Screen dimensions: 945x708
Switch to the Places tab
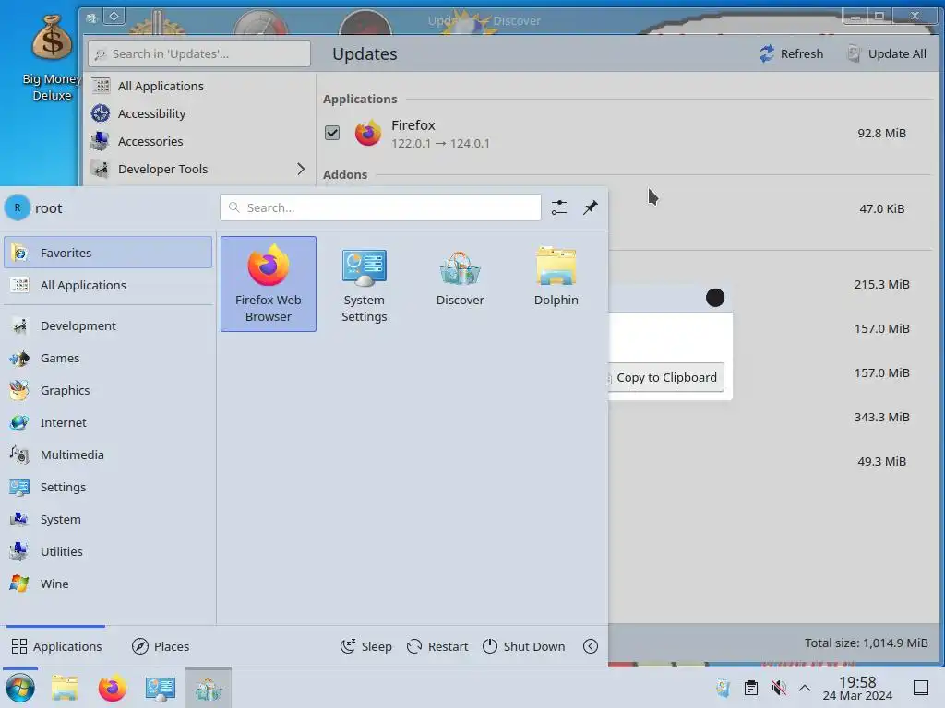[x=161, y=646]
